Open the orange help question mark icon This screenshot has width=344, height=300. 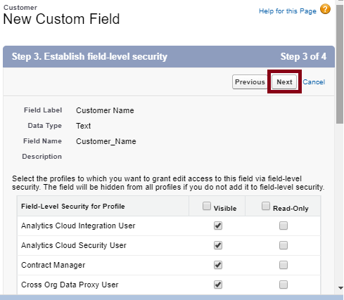pos(325,9)
